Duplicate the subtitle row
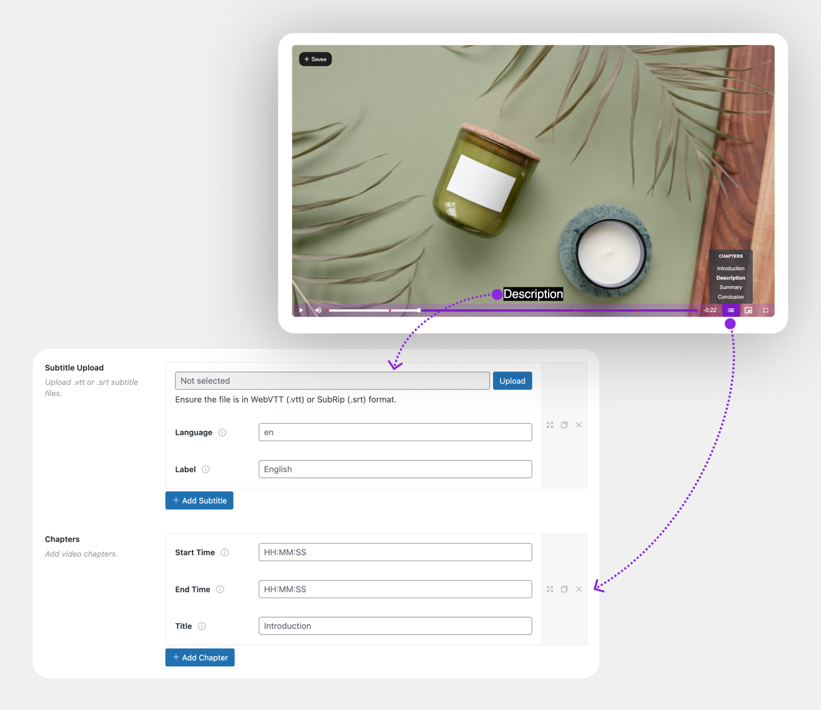 click(x=564, y=425)
